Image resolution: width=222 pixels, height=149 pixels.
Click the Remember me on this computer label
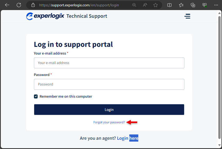66,97
